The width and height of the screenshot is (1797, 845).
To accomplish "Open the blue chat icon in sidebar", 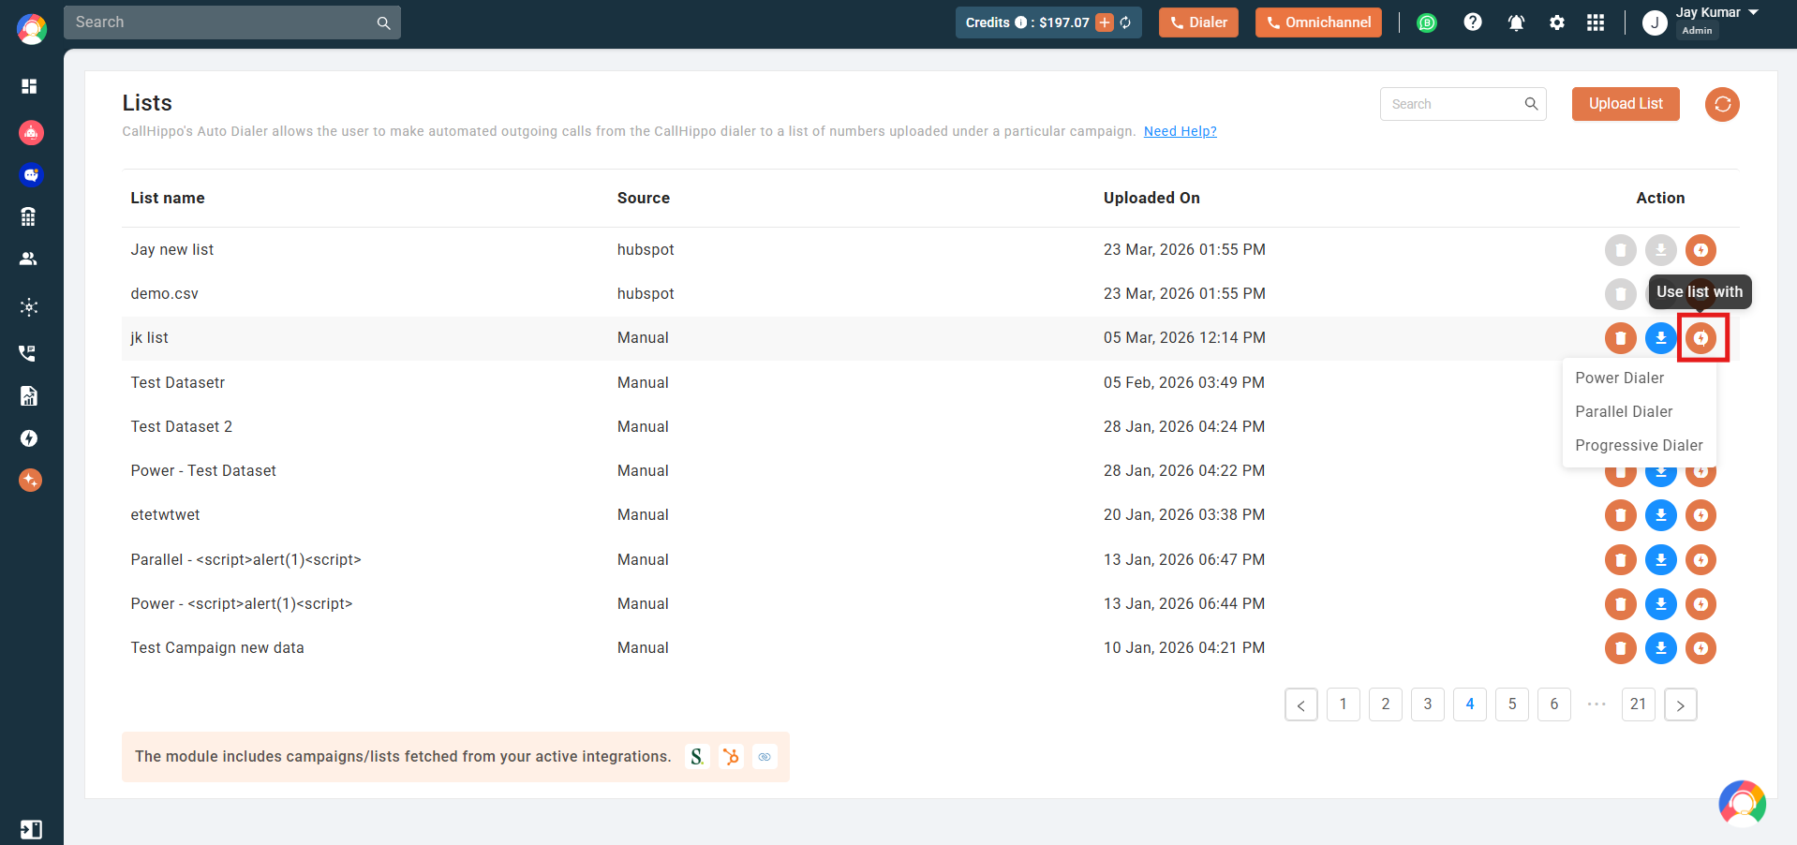I will click(31, 175).
